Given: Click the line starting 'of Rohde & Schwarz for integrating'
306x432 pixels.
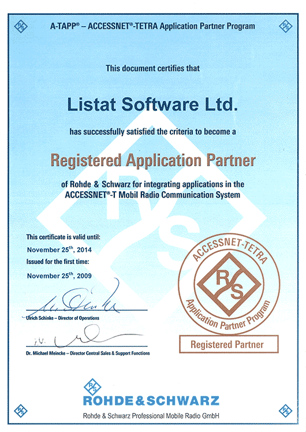Looking at the screenshot, I should click(152, 184).
